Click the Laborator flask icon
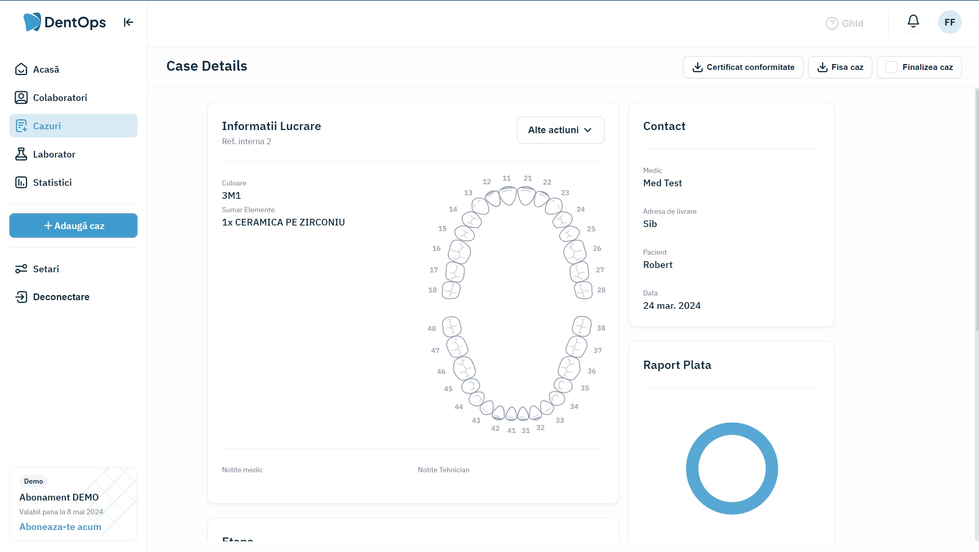Image resolution: width=979 pixels, height=552 pixels. tap(21, 154)
